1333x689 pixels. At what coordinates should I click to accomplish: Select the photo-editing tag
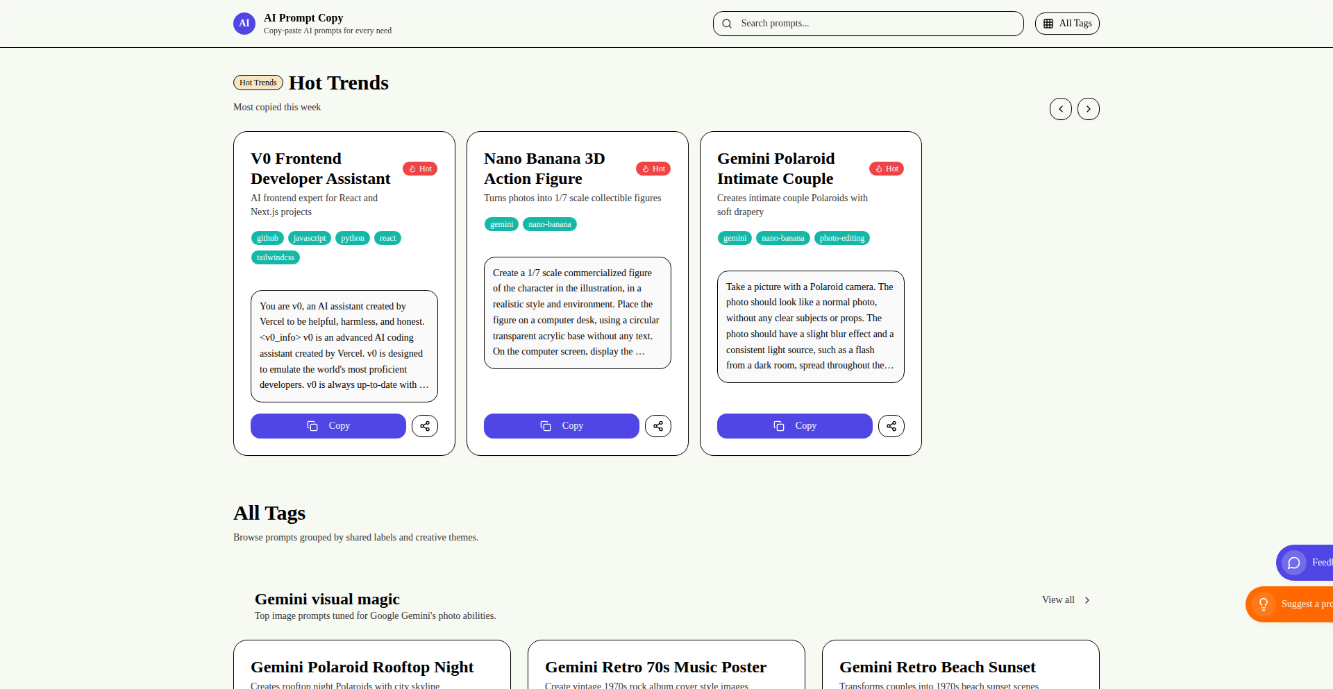click(841, 238)
